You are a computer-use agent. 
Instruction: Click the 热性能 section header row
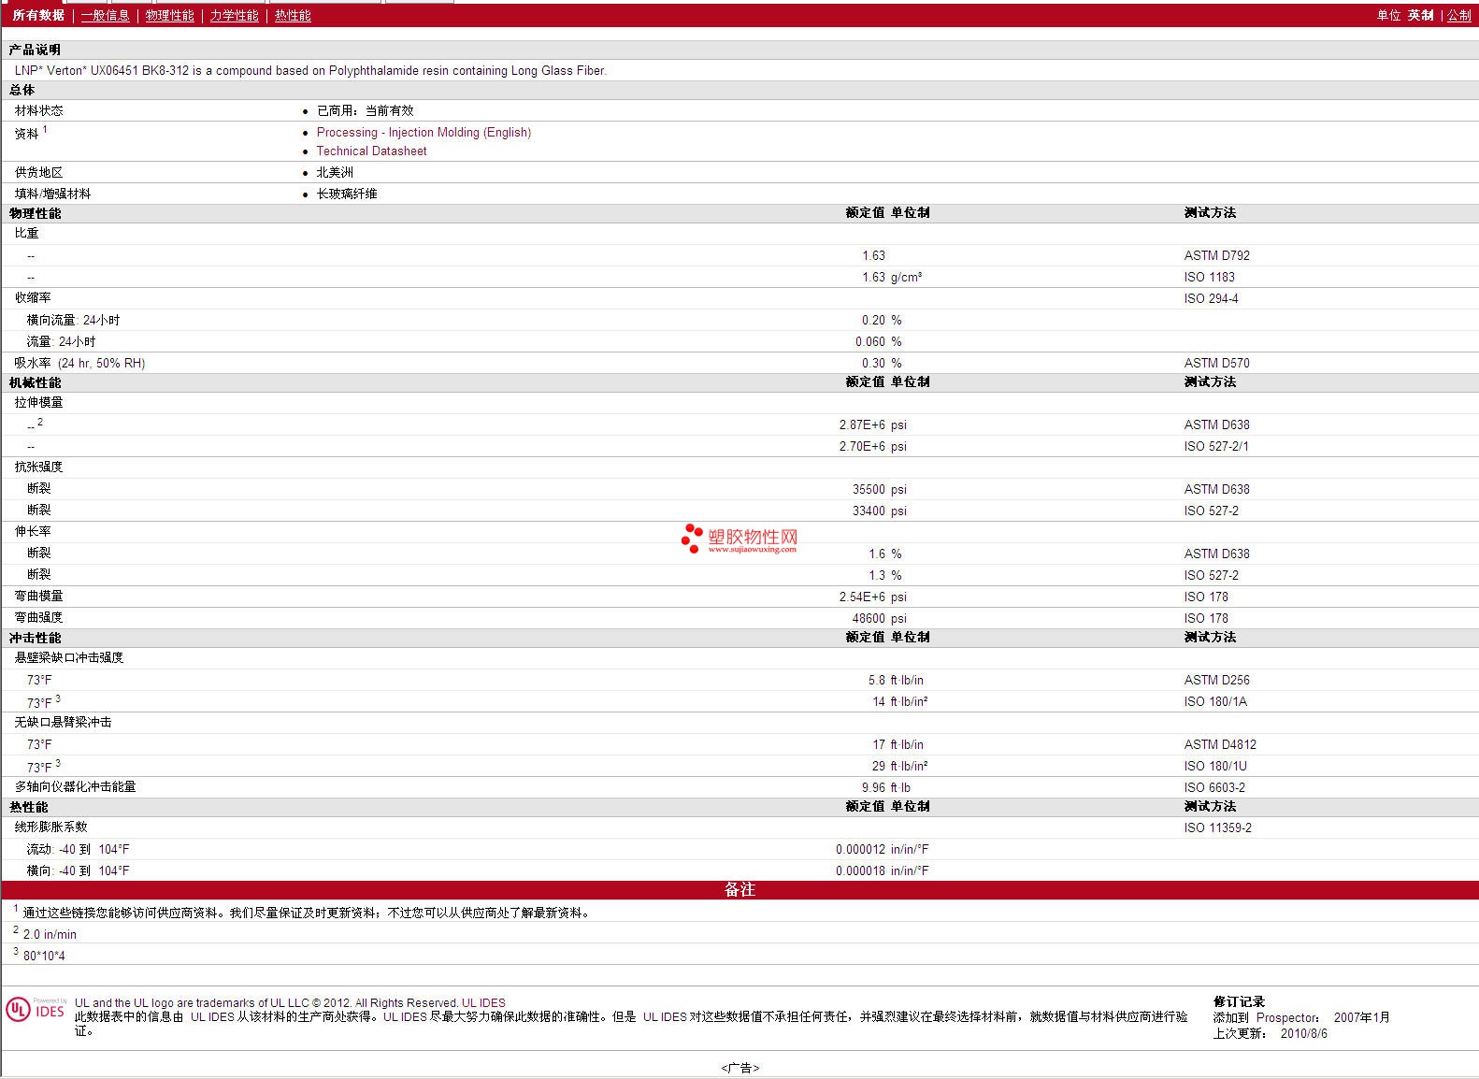coord(739,807)
